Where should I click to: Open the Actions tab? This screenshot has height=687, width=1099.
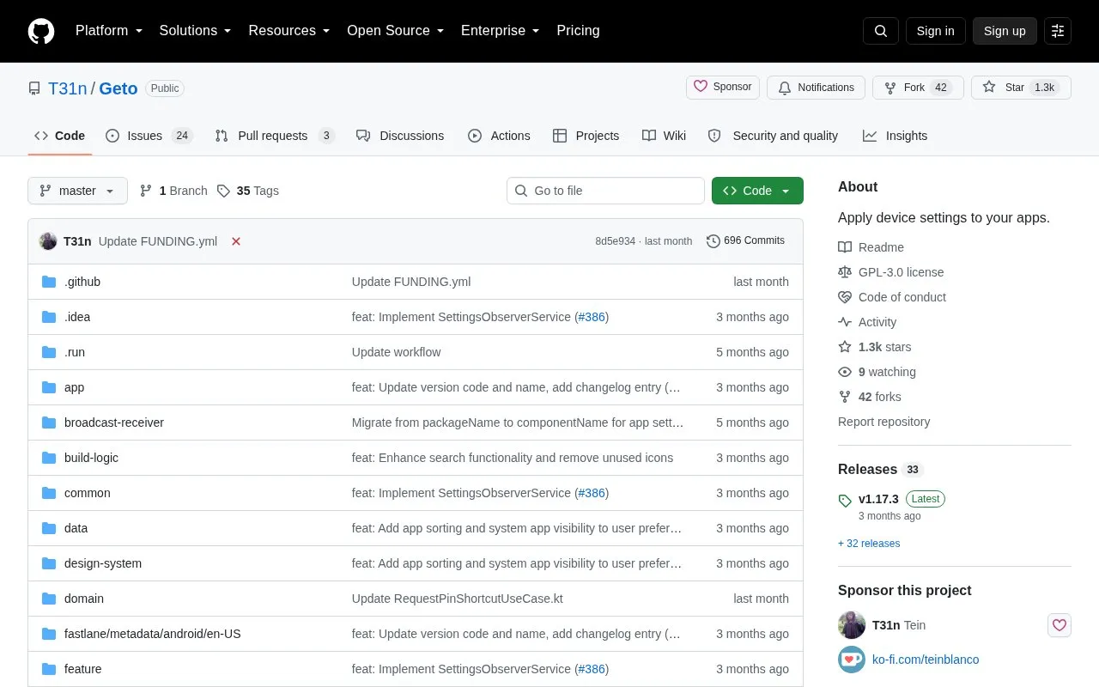[499, 136]
